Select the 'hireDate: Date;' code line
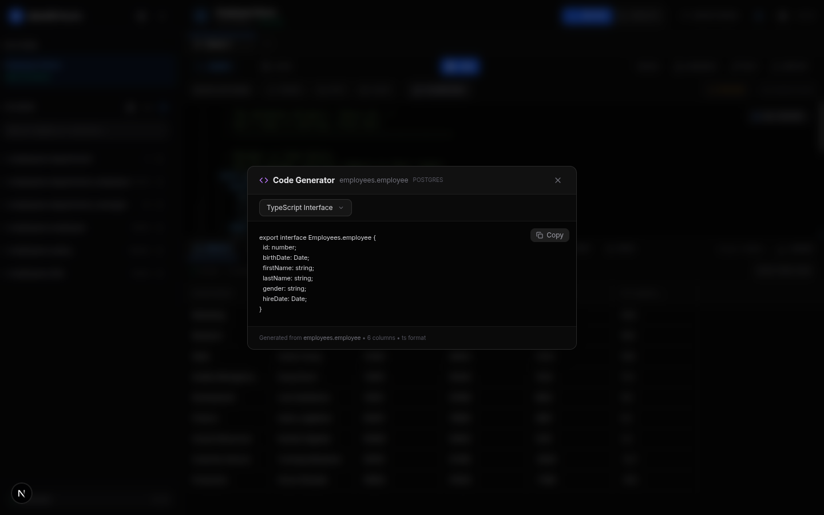This screenshot has width=824, height=515. pyautogui.click(x=285, y=299)
